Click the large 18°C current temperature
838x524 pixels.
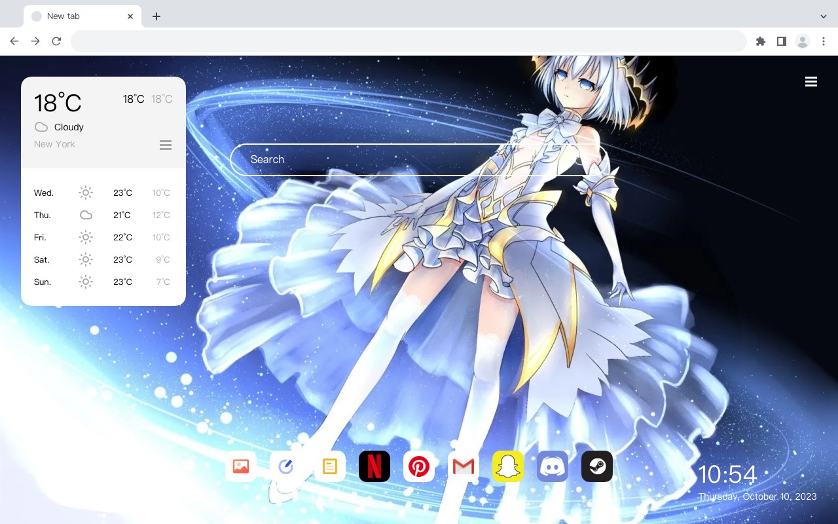[58, 103]
